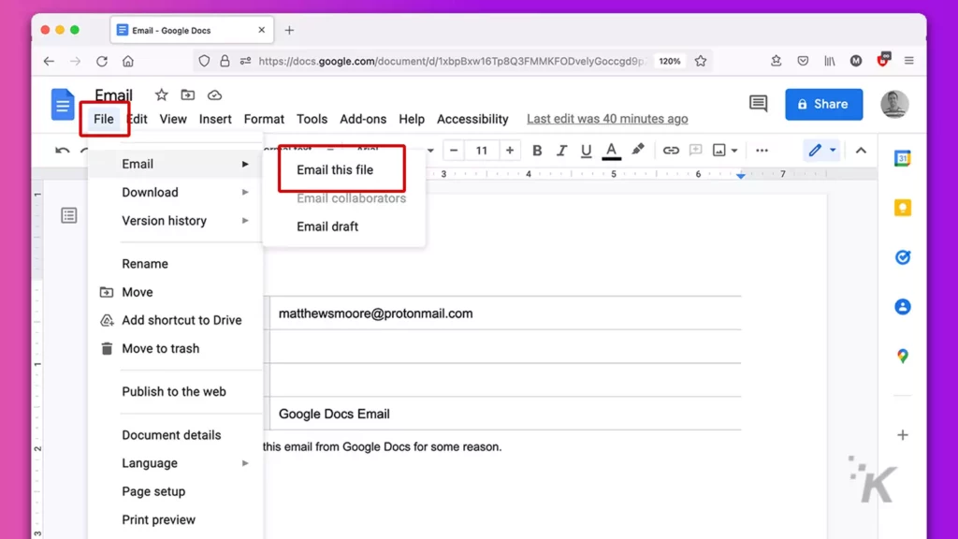The width and height of the screenshot is (958, 539).
Task: Star the Email document
Action: pos(161,95)
